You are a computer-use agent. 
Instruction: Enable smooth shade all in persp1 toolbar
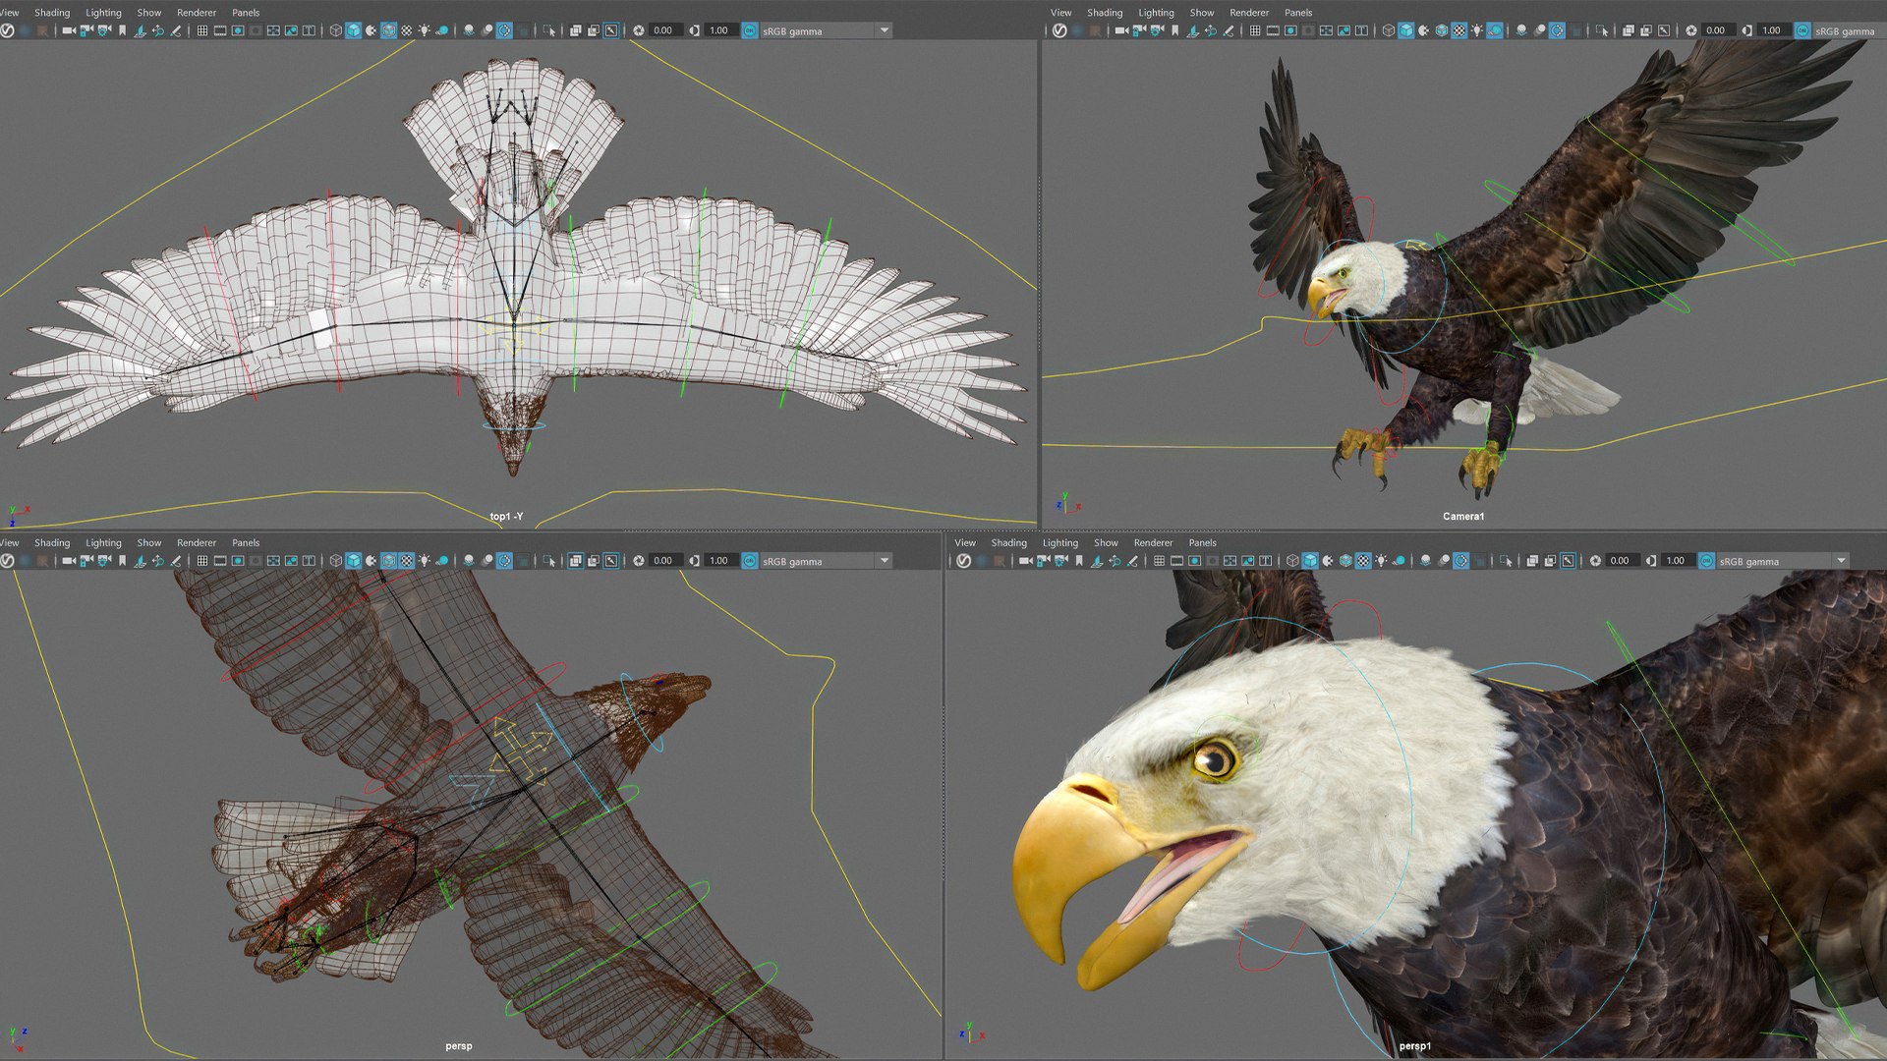1310,561
